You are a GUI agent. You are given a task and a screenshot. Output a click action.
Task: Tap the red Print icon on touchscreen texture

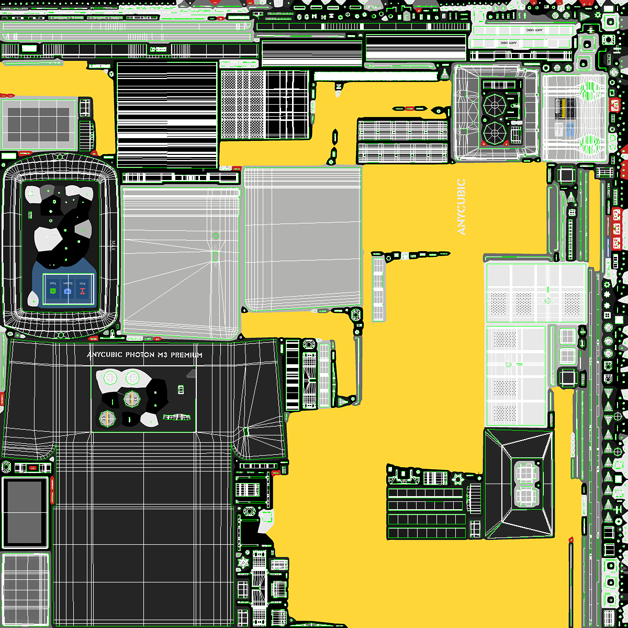(82, 290)
